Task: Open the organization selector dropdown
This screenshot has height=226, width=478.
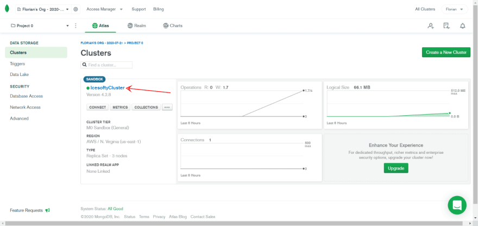Action: point(43,9)
